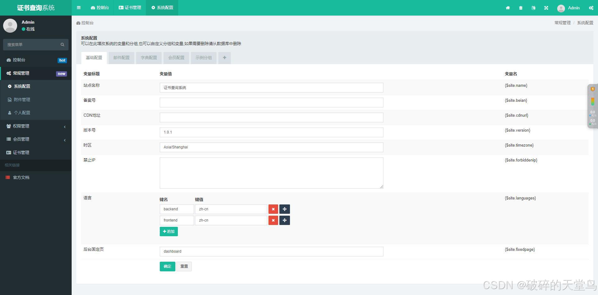The image size is (598, 295).
Task: Click the search magnifier icon in sidebar
Action: click(x=62, y=44)
